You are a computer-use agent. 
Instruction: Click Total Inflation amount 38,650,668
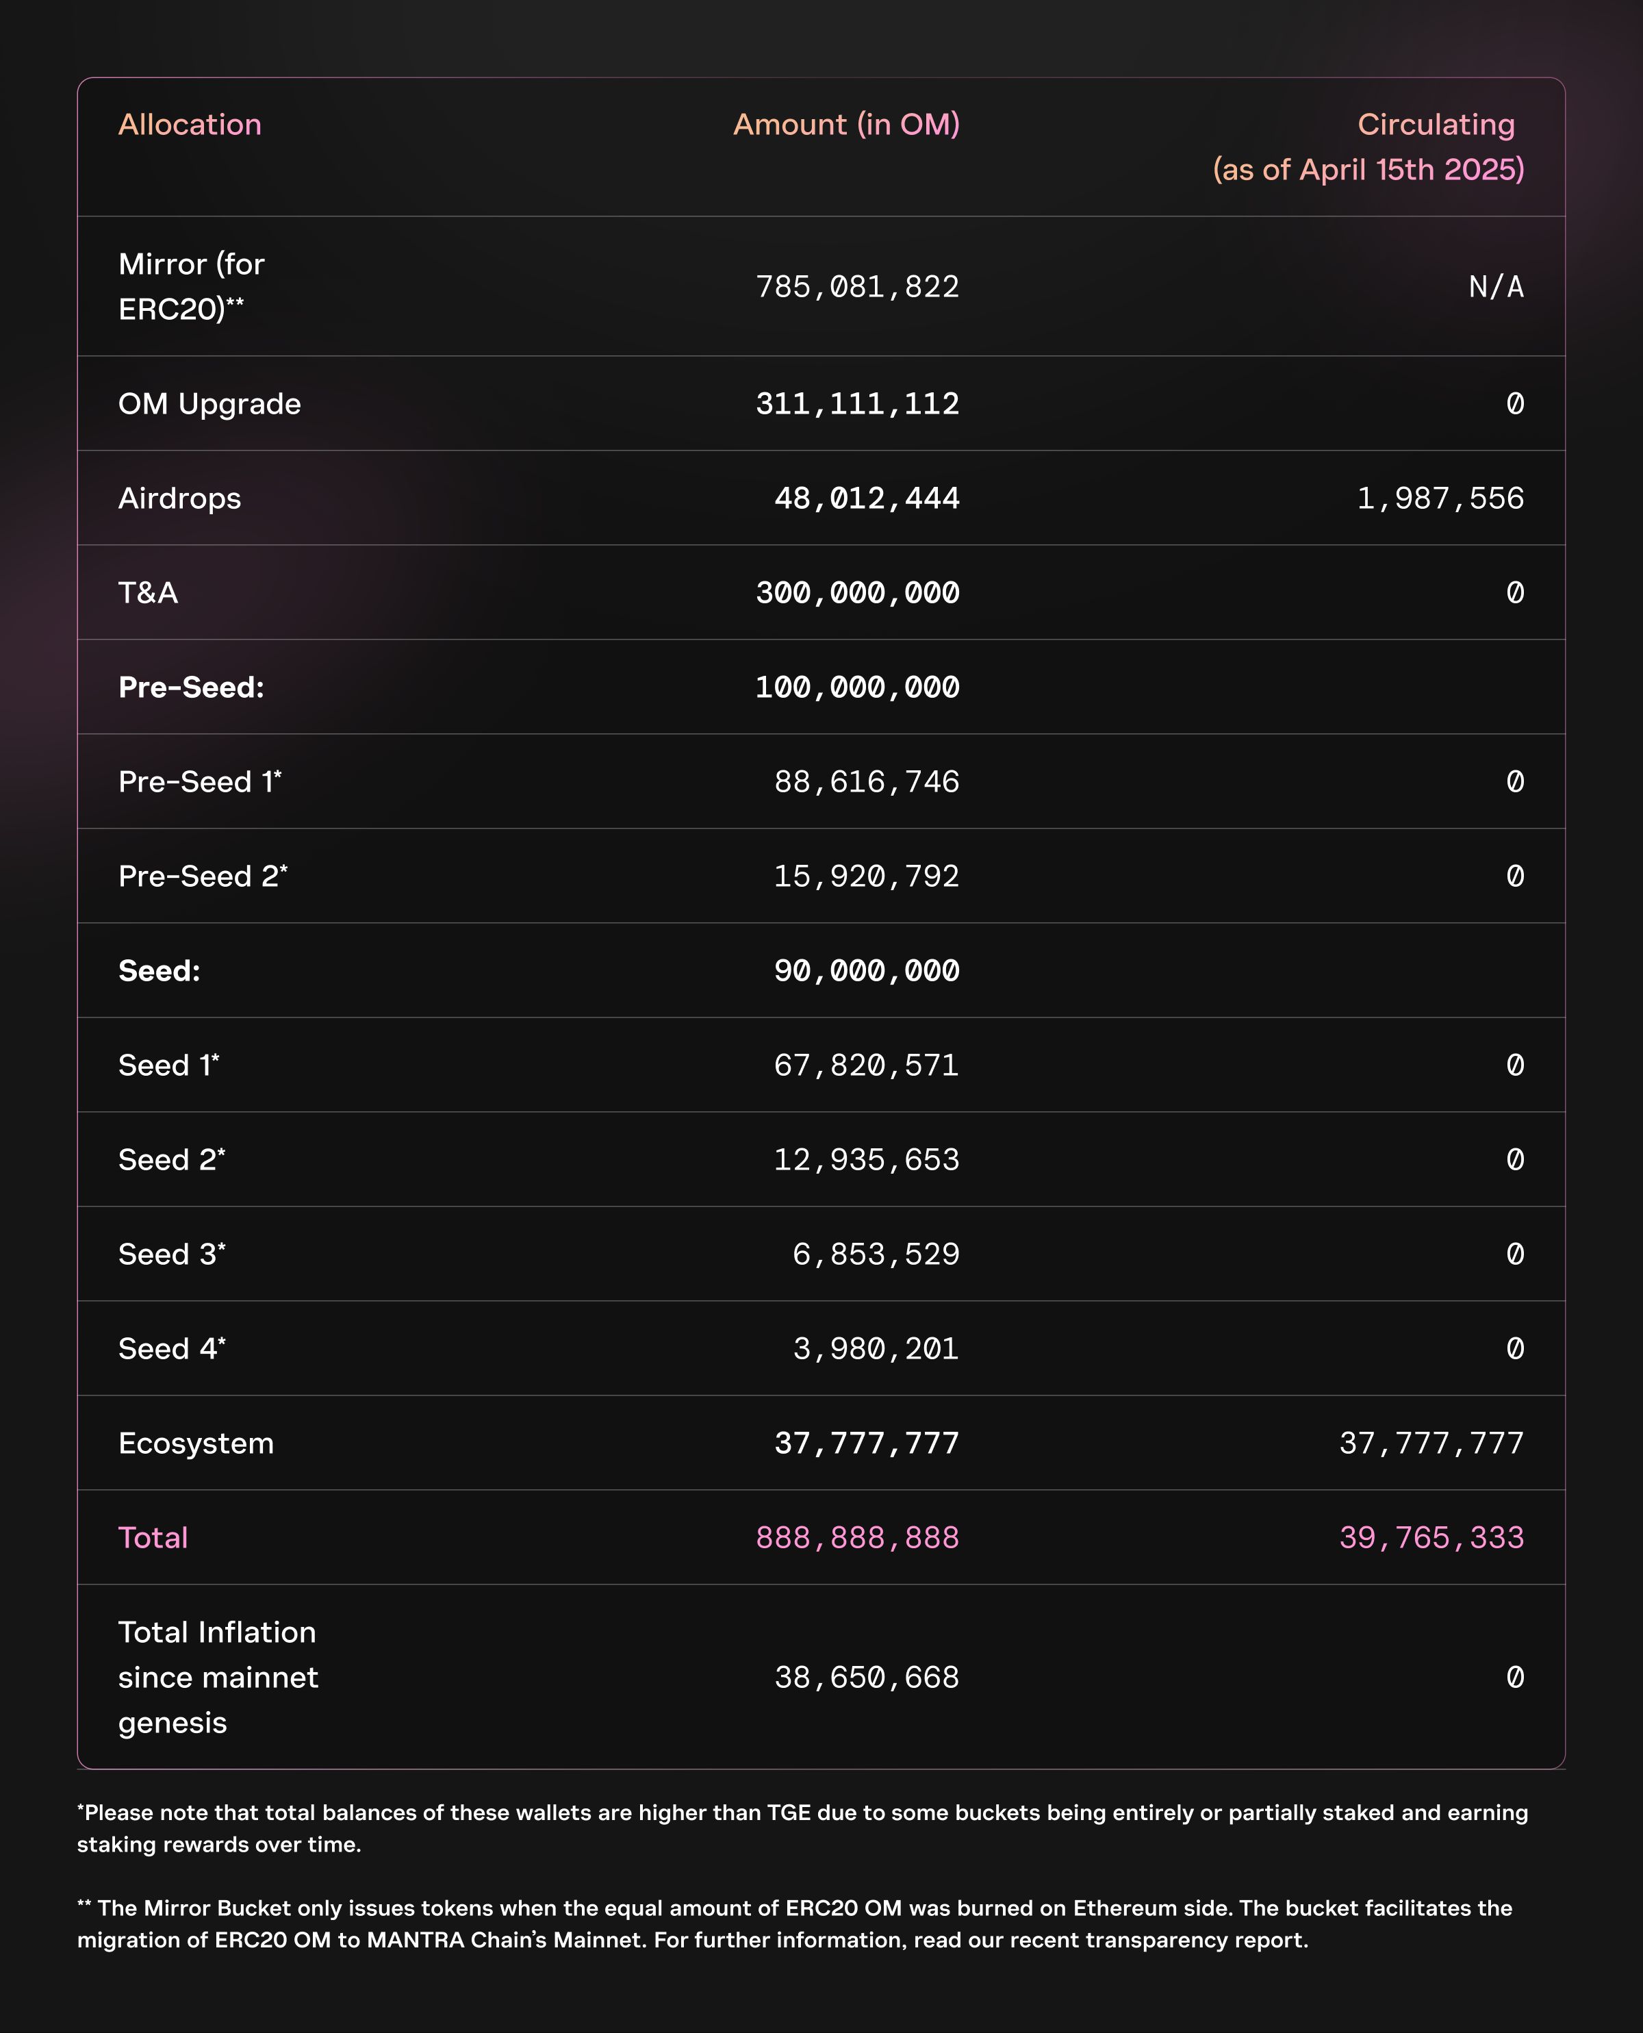[x=866, y=1678]
